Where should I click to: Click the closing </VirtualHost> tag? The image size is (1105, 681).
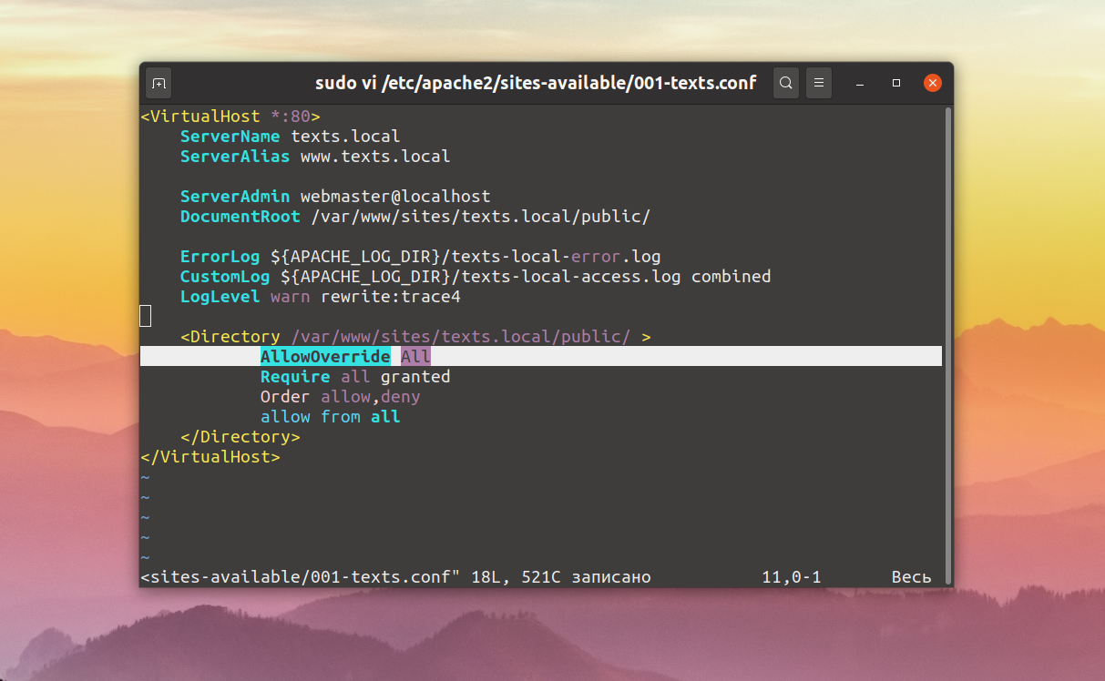click(209, 456)
